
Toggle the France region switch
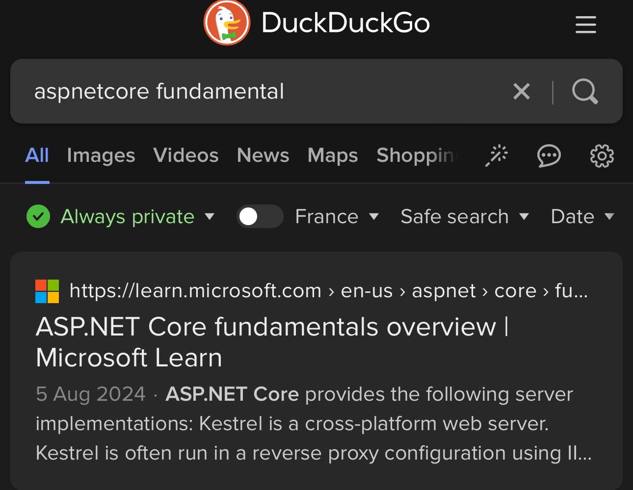pyautogui.click(x=260, y=216)
